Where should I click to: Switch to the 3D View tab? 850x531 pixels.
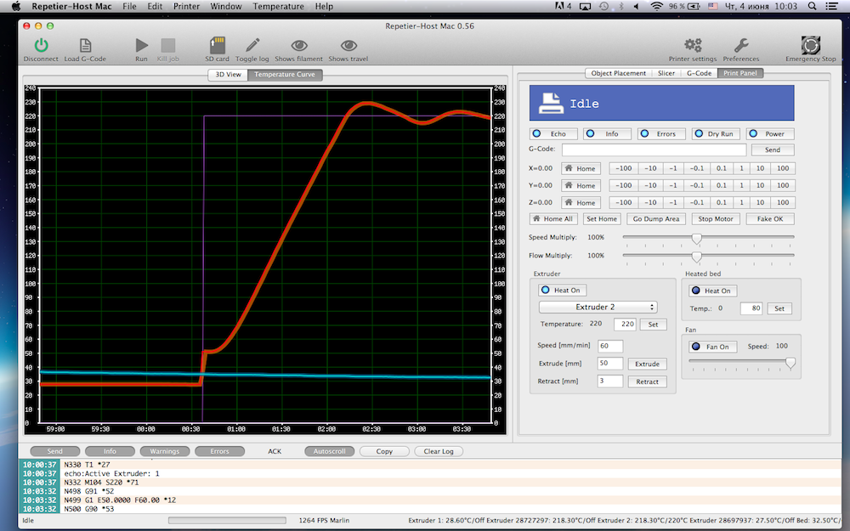point(229,75)
